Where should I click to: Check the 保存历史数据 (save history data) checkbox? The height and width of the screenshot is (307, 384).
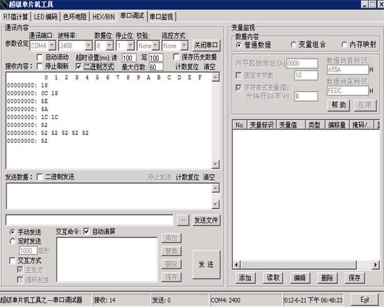[x=176, y=57]
